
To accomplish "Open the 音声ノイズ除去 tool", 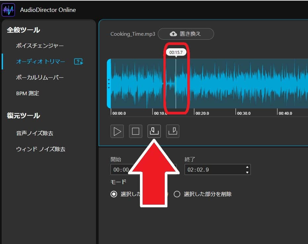I will (35, 133).
